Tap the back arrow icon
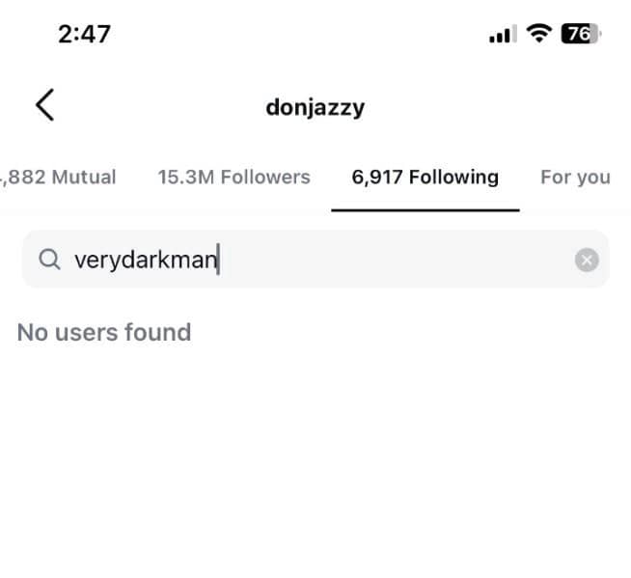 tap(44, 104)
